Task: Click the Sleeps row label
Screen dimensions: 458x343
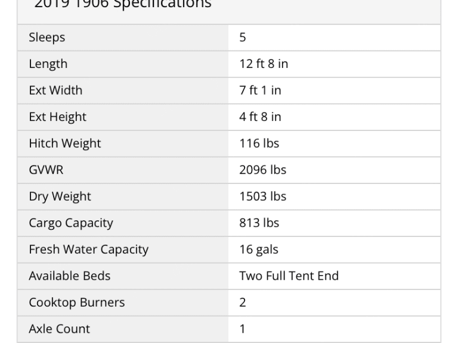Action: point(47,38)
